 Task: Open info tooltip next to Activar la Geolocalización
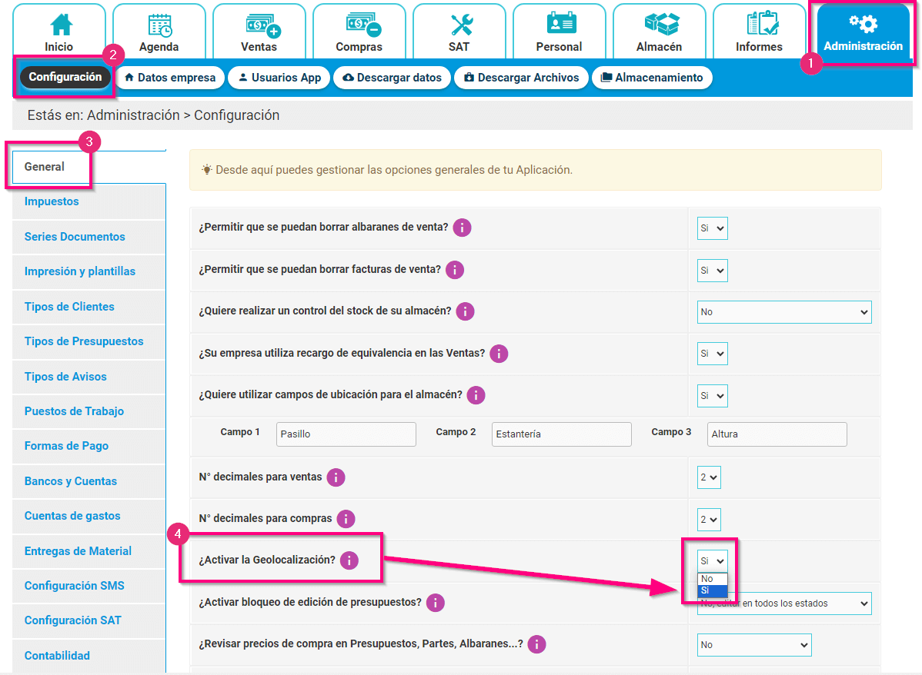(x=349, y=560)
